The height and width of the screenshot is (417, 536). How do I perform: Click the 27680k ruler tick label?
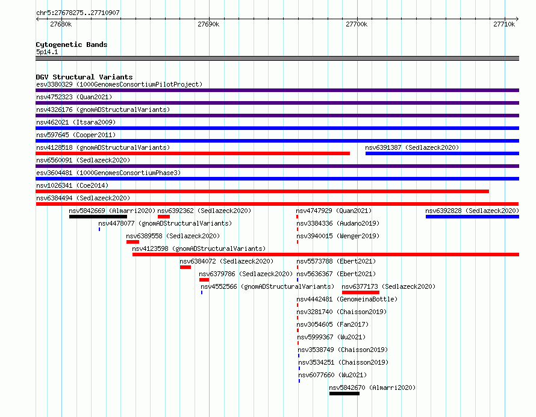point(61,24)
